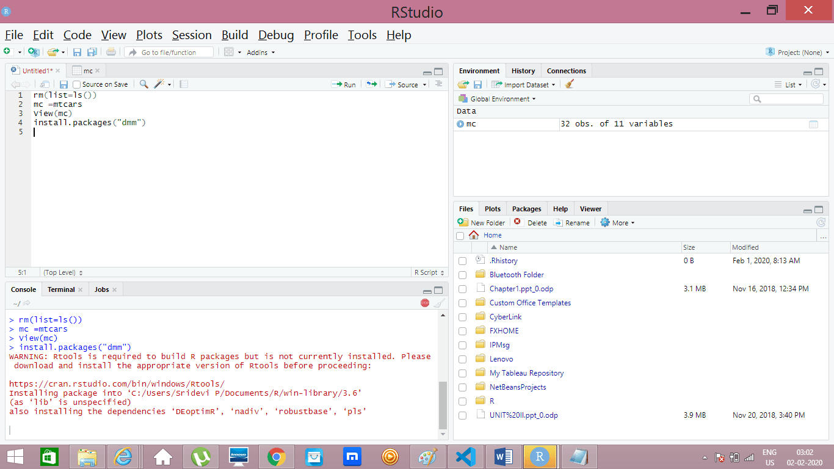This screenshot has height=469, width=834.
Task: Tick the checkbox beside Chapter1.ppt_0.odp
Action: point(462,289)
